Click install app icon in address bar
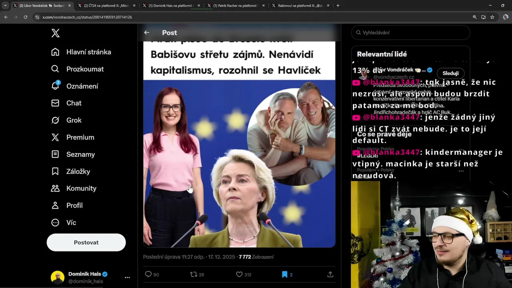The height and width of the screenshot is (288, 512). pos(484,17)
